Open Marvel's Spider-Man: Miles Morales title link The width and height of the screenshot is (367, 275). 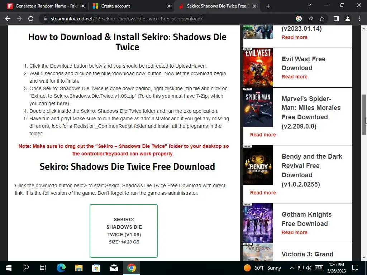[311, 112]
